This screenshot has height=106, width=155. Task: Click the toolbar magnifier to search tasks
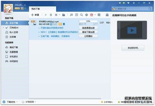tap(82, 15)
